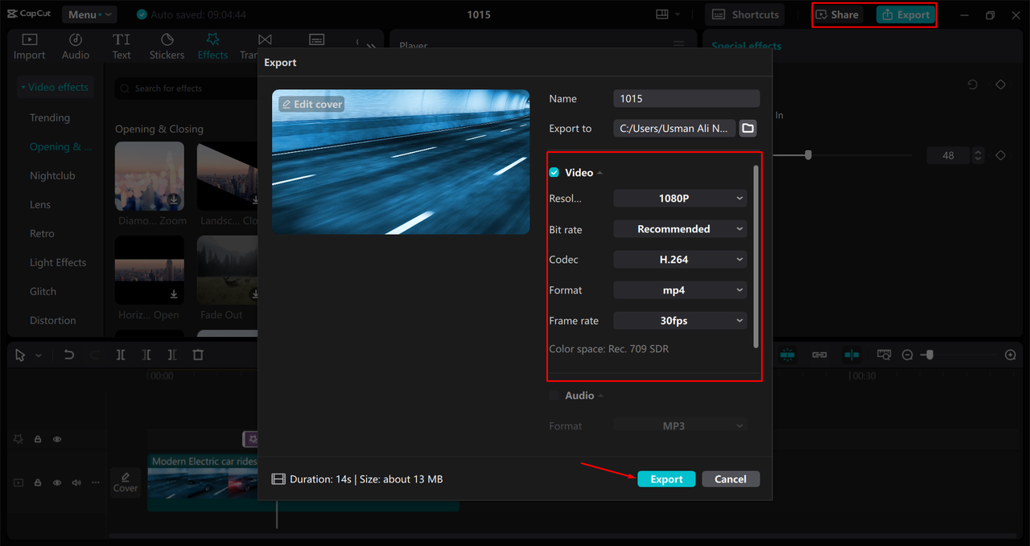Click the timeline zoom out minus icon
The image size is (1030, 546).
pos(908,355)
